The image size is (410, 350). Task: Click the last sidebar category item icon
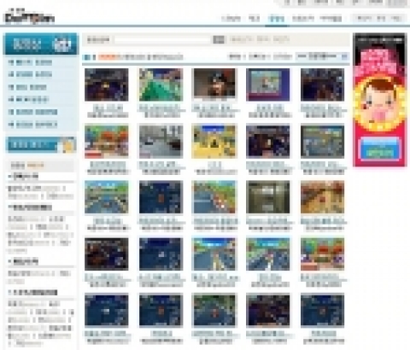click(x=11, y=124)
